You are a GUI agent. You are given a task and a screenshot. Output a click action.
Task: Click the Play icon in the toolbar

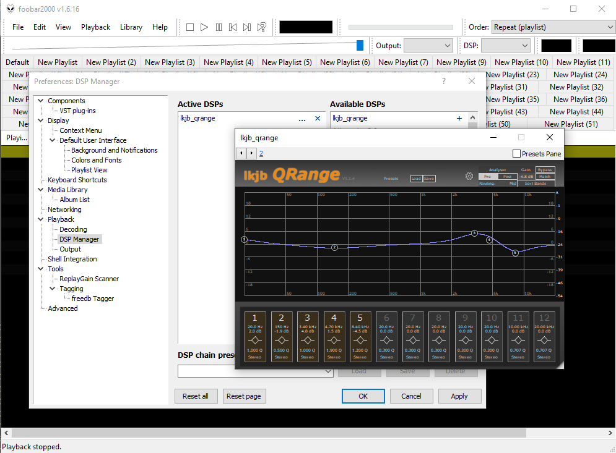click(x=204, y=27)
